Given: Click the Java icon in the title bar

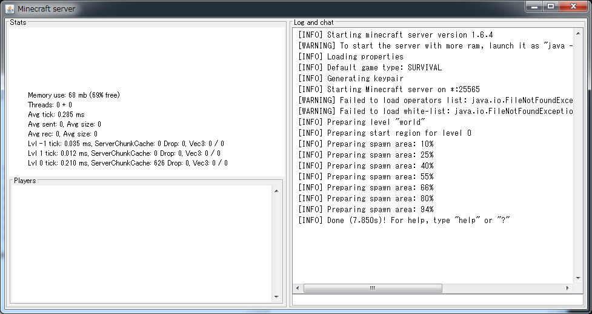Looking at the screenshot, I should (x=10, y=8).
